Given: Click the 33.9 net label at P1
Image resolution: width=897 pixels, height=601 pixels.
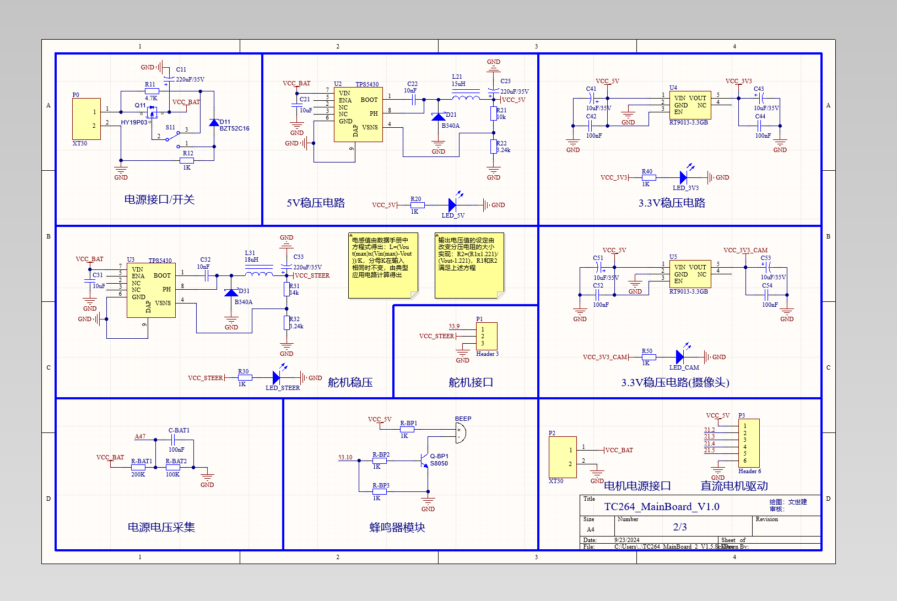Looking at the screenshot, I should [454, 326].
